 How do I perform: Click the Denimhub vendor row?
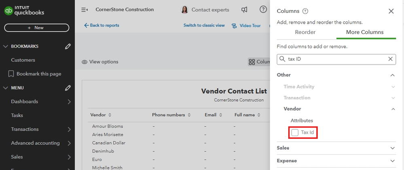(103, 151)
